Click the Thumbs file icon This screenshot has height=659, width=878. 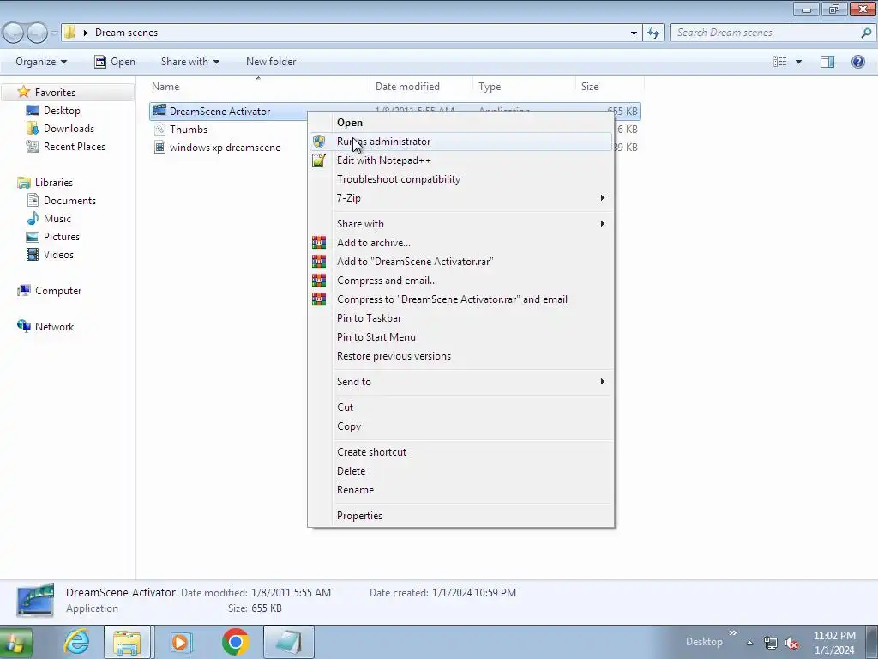click(x=159, y=130)
